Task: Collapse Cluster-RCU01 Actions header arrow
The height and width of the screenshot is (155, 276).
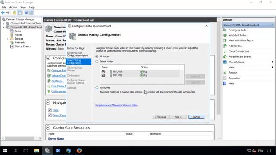Action: tap(272, 25)
